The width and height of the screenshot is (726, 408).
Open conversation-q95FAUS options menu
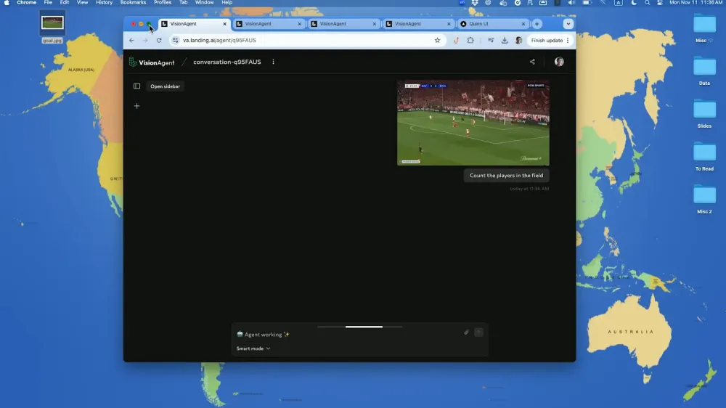coord(273,62)
